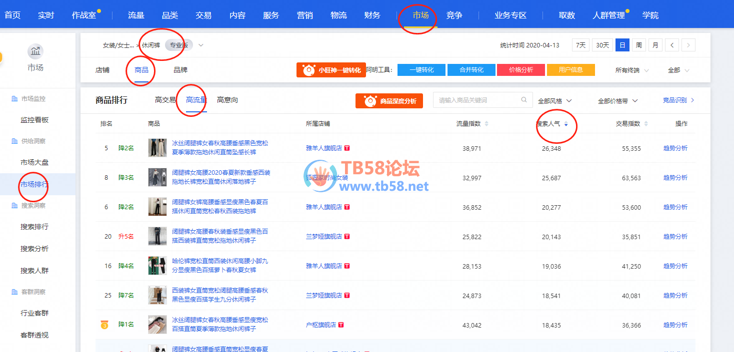
Task: Open 品类 in top navigation
Action: [170, 15]
